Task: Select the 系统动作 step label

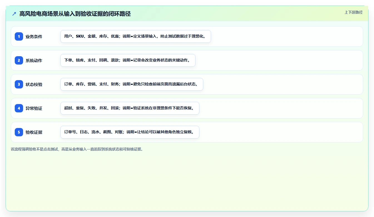Action: point(34,60)
